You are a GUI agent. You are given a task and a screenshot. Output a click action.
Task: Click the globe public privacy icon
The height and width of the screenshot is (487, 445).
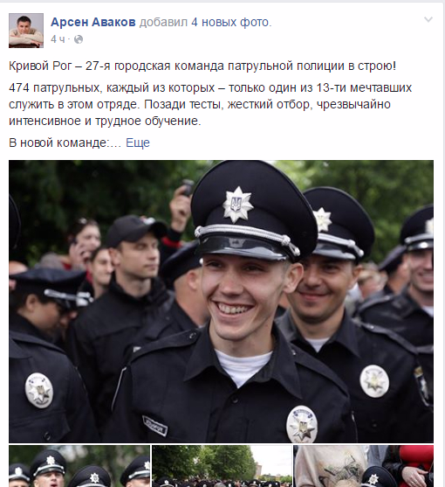pos(79,39)
